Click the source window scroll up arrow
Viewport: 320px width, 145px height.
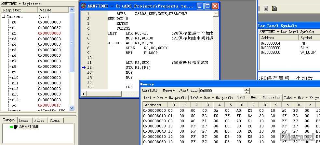pyautogui.click(x=216, y=14)
